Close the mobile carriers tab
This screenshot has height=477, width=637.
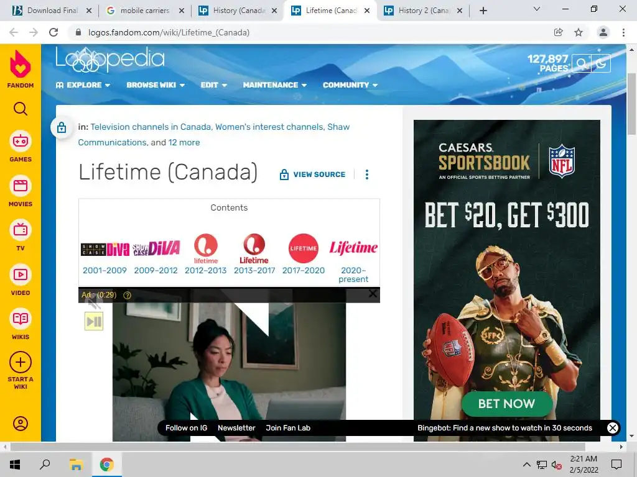click(182, 11)
